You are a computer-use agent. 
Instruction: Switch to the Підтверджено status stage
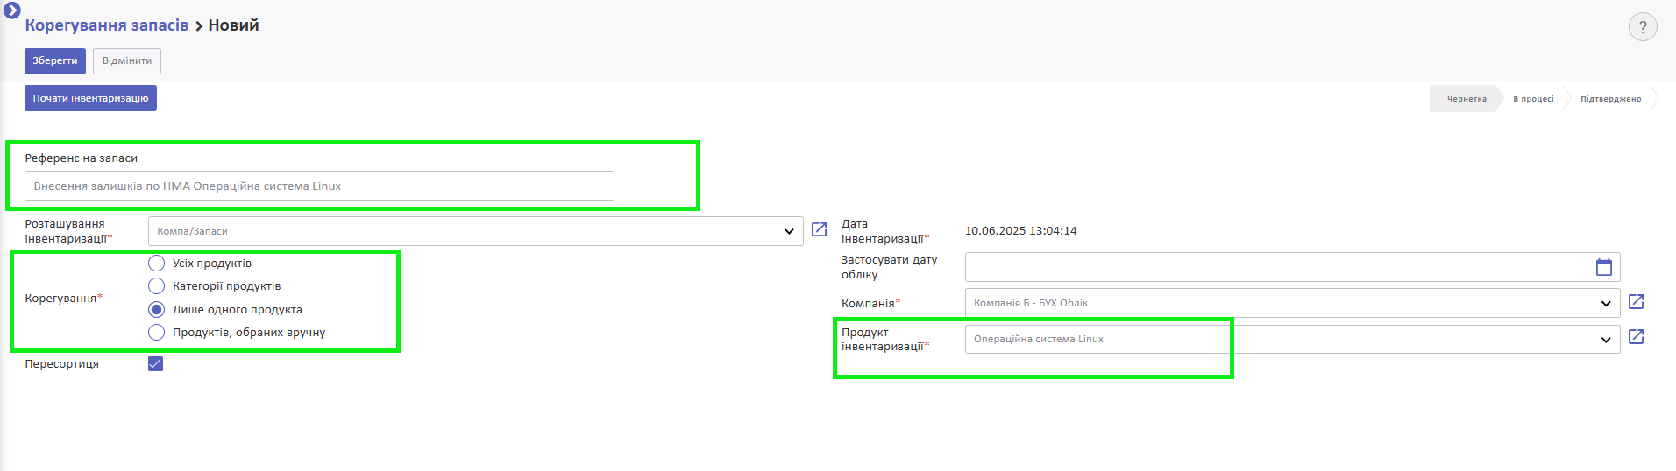1610,99
